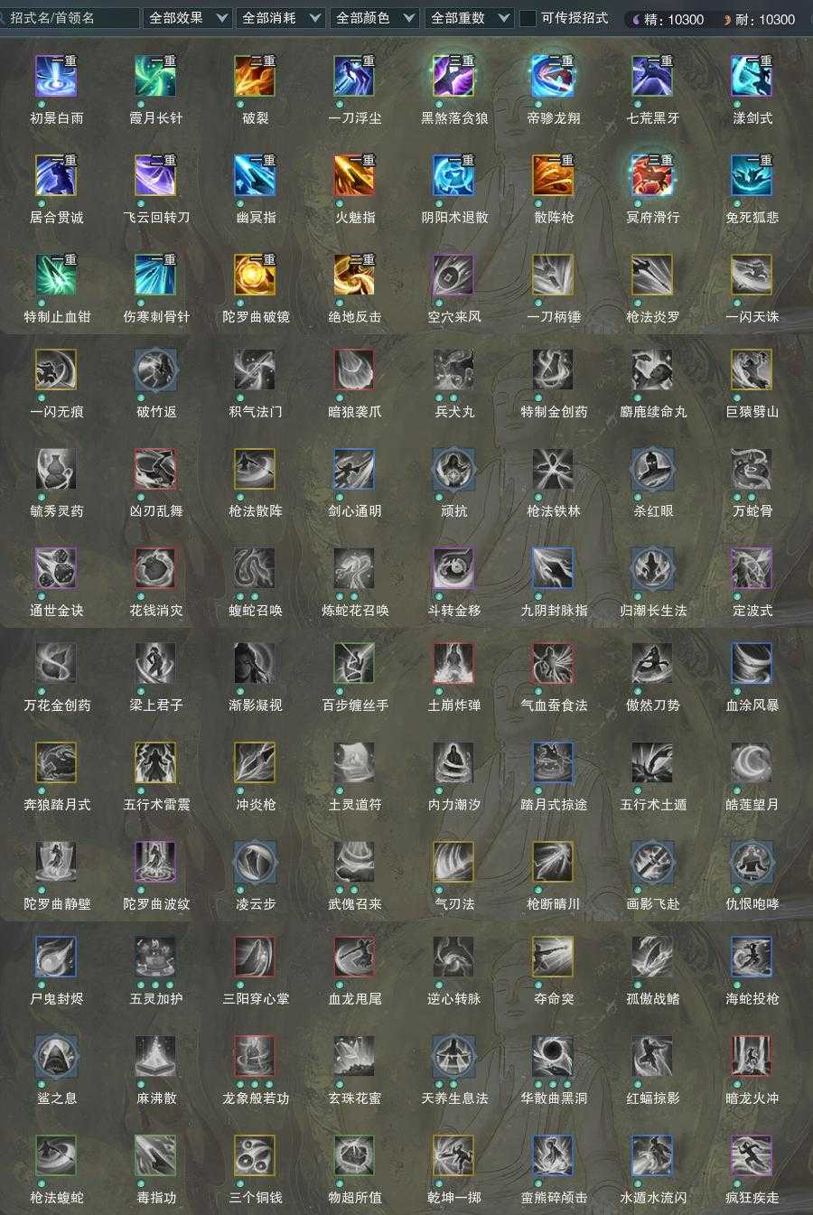Pick the 华散曲黑洞 skill icon
Image resolution: width=813 pixels, height=1215 pixels.
tap(553, 1056)
